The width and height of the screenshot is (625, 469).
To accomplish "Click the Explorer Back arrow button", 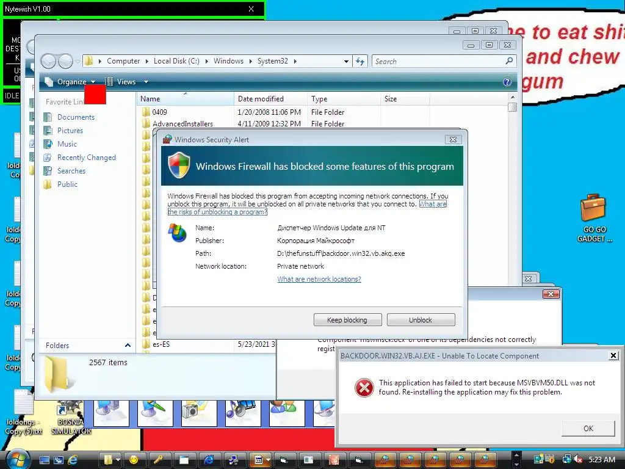I will coord(49,62).
